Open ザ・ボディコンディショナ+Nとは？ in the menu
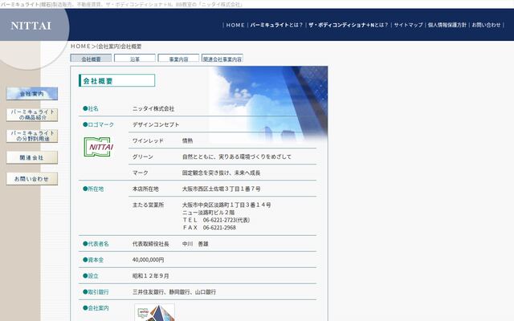Viewport: 514px width, 321px height. [348, 25]
